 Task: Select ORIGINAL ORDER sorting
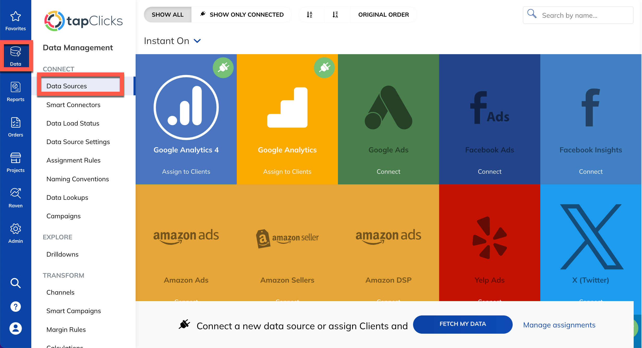(384, 15)
